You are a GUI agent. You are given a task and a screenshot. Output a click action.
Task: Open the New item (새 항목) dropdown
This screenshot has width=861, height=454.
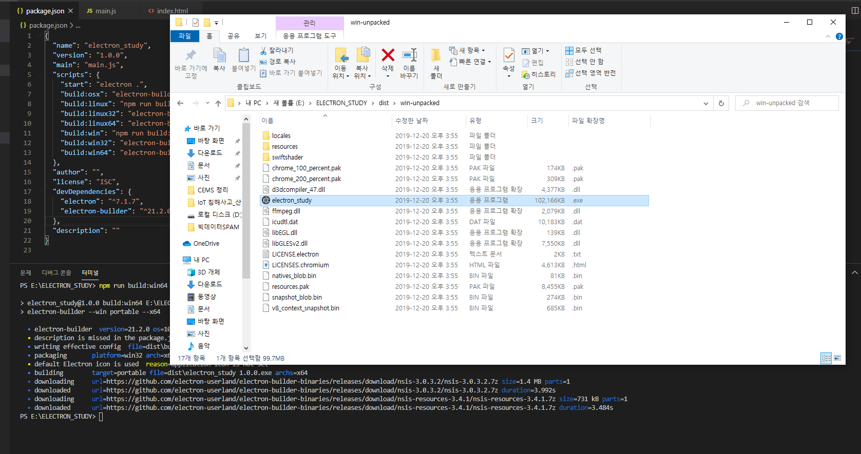(x=467, y=50)
